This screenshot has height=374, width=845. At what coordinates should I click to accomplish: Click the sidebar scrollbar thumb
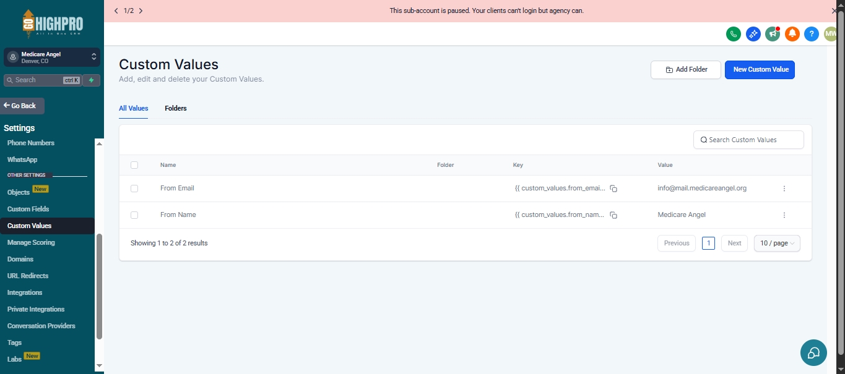pos(99,286)
